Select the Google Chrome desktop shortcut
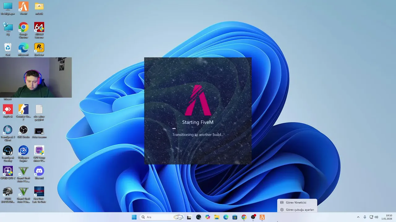Image resolution: width=396 pixels, height=222 pixels. point(23,30)
